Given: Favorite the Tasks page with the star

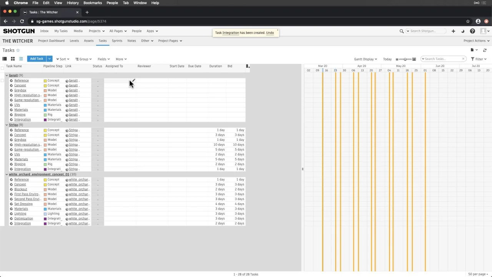Looking at the screenshot, I should pos(18,50).
